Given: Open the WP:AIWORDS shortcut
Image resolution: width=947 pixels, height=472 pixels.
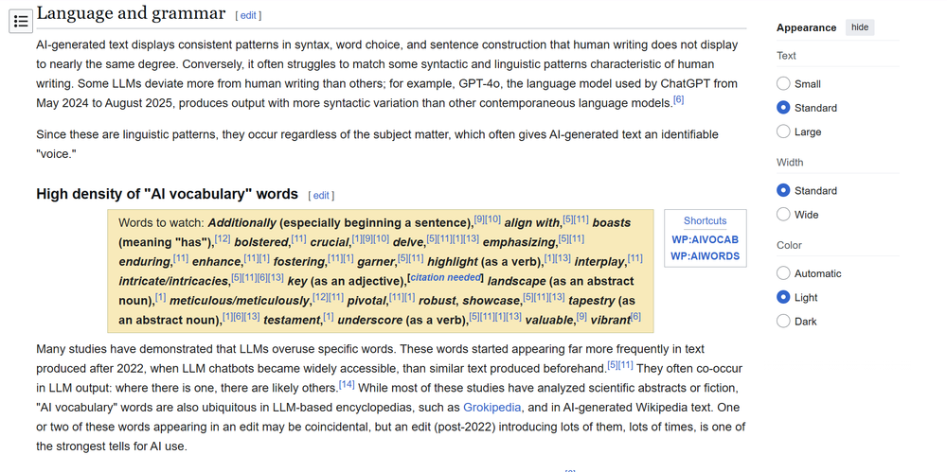Looking at the screenshot, I should pos(705,256).
